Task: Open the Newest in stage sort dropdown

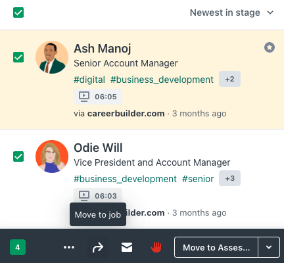Action: click(x=231, y=12)
